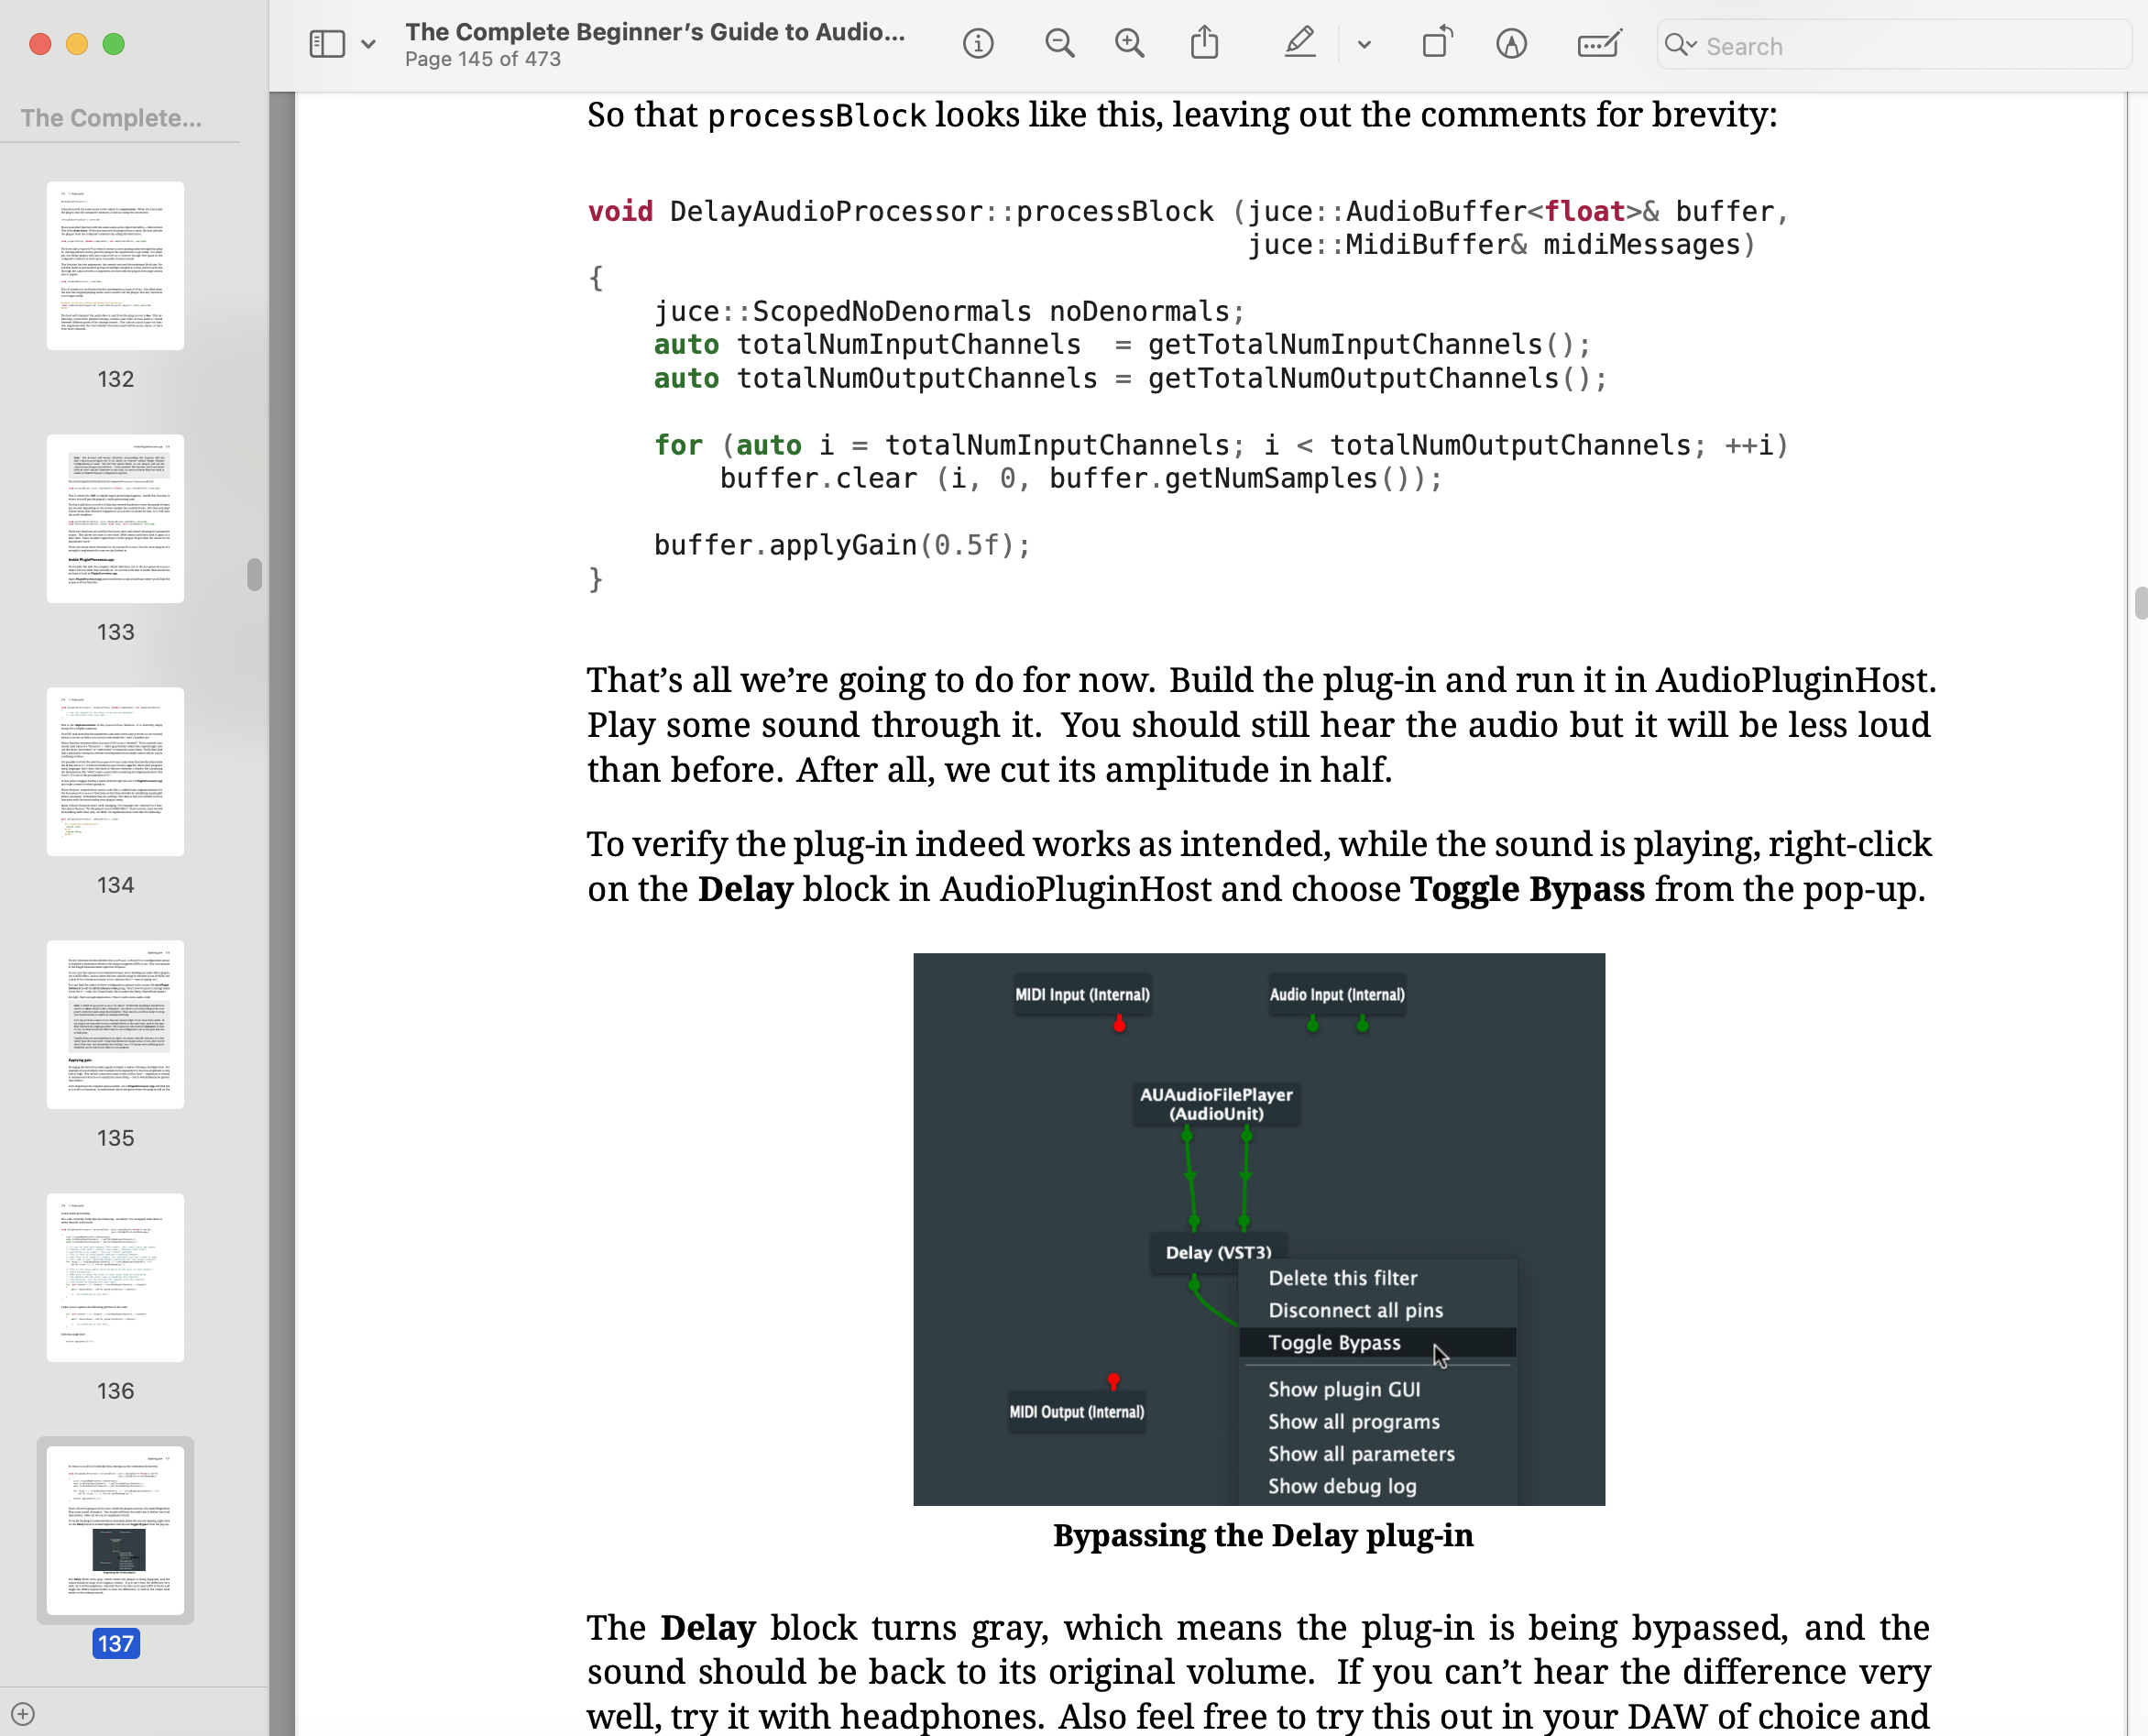The height and width of the screenshot is (1736, 2148).
Task: Click 'Bypassing the Delay plug-in' caption
Action: coord(1263,1535)
